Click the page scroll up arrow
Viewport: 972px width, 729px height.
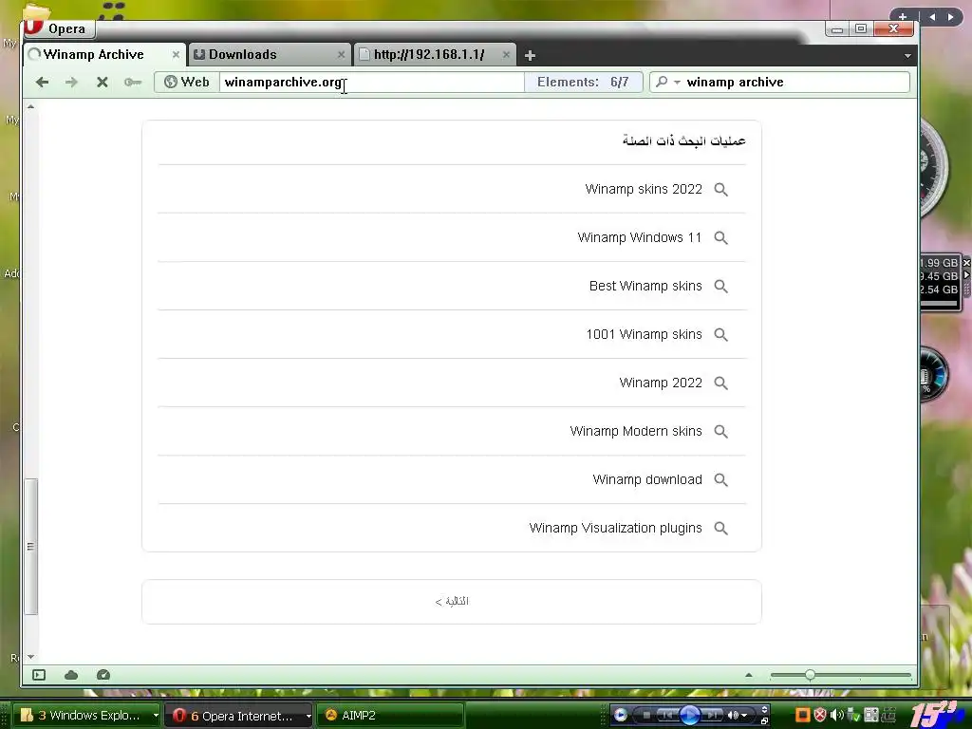(30, 106)
